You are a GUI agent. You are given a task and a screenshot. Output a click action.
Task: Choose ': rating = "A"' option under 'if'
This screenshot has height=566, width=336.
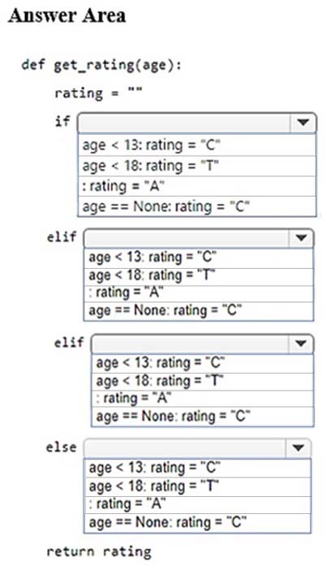197,186
